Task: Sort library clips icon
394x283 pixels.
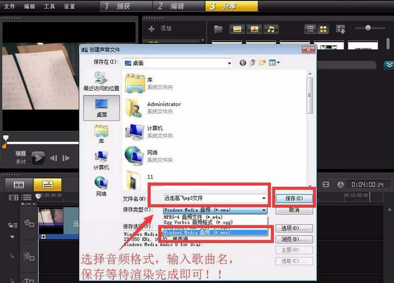Action: click(340, 29)
